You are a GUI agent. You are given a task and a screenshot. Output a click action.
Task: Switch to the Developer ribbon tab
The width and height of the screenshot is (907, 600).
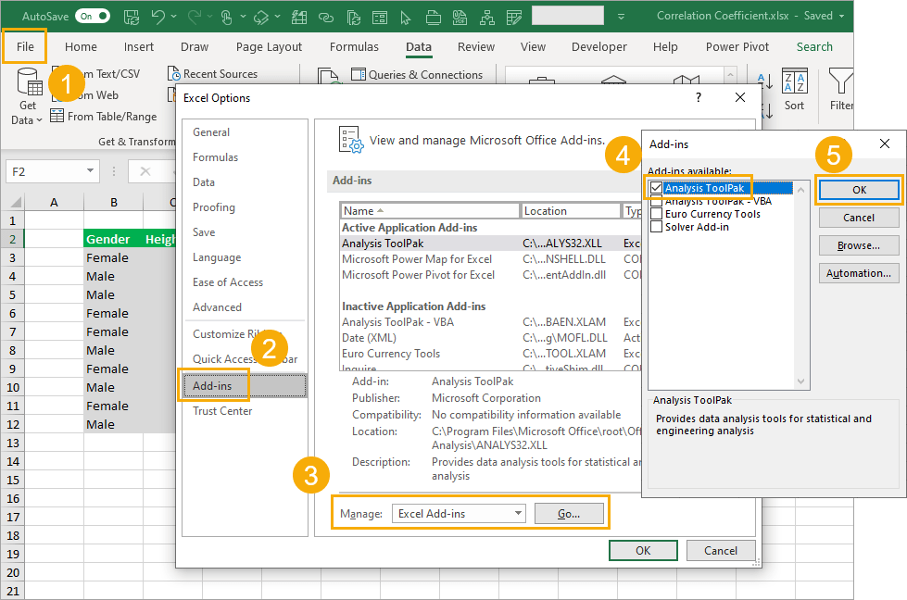(x=599, y=47)
